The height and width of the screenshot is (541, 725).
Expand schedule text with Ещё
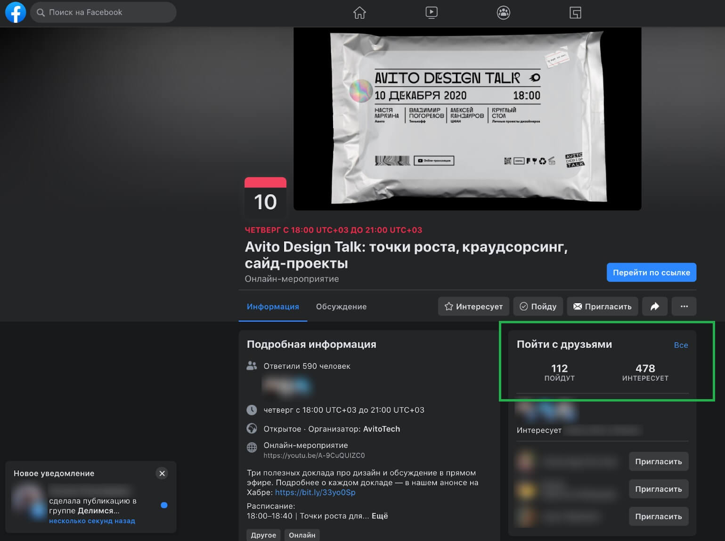pos(380,516)
